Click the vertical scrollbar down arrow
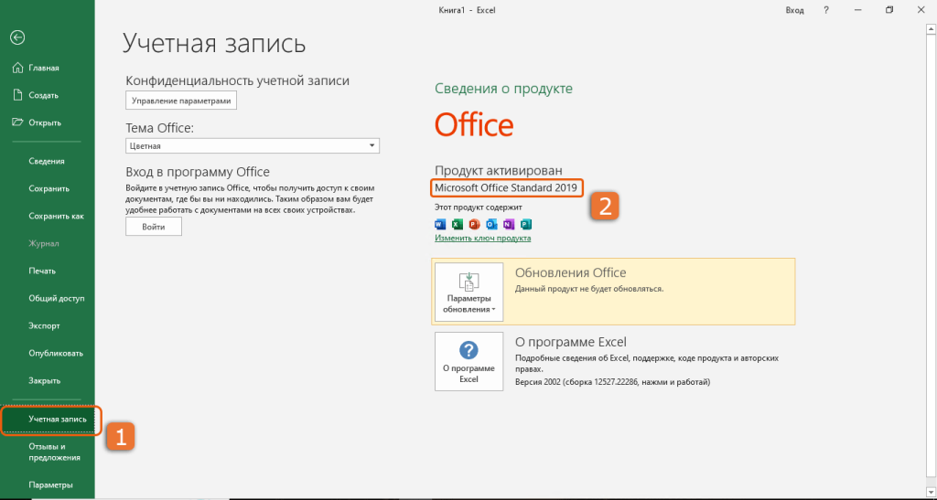The height and width of the screenshot is (500, 937). pyautogui.click(x=932, y=492)
